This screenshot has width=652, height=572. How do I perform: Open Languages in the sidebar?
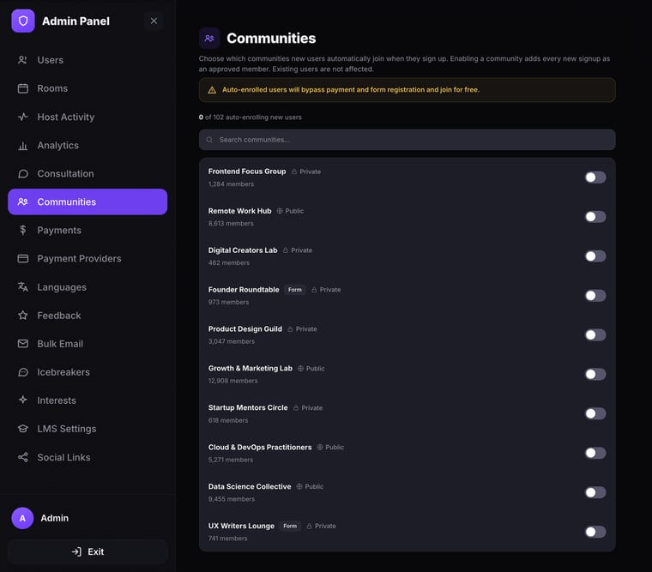click(88, 286)
